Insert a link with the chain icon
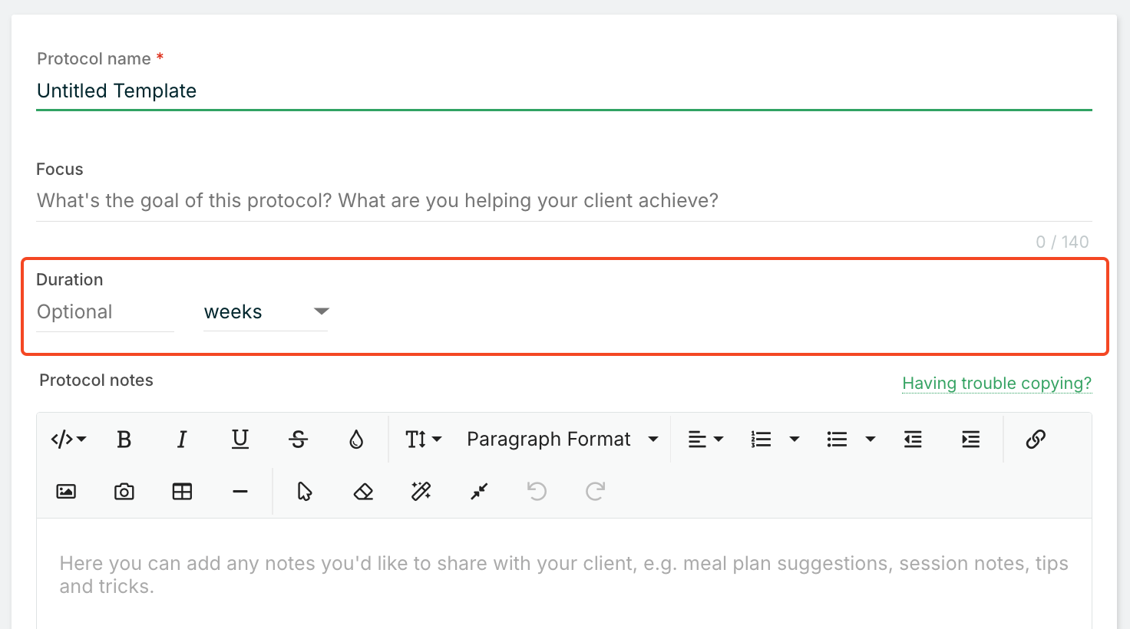This screenshot has width=1130, height=629. click(1036, 440)
